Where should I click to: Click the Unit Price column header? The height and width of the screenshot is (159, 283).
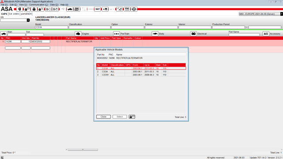point(105,38)
